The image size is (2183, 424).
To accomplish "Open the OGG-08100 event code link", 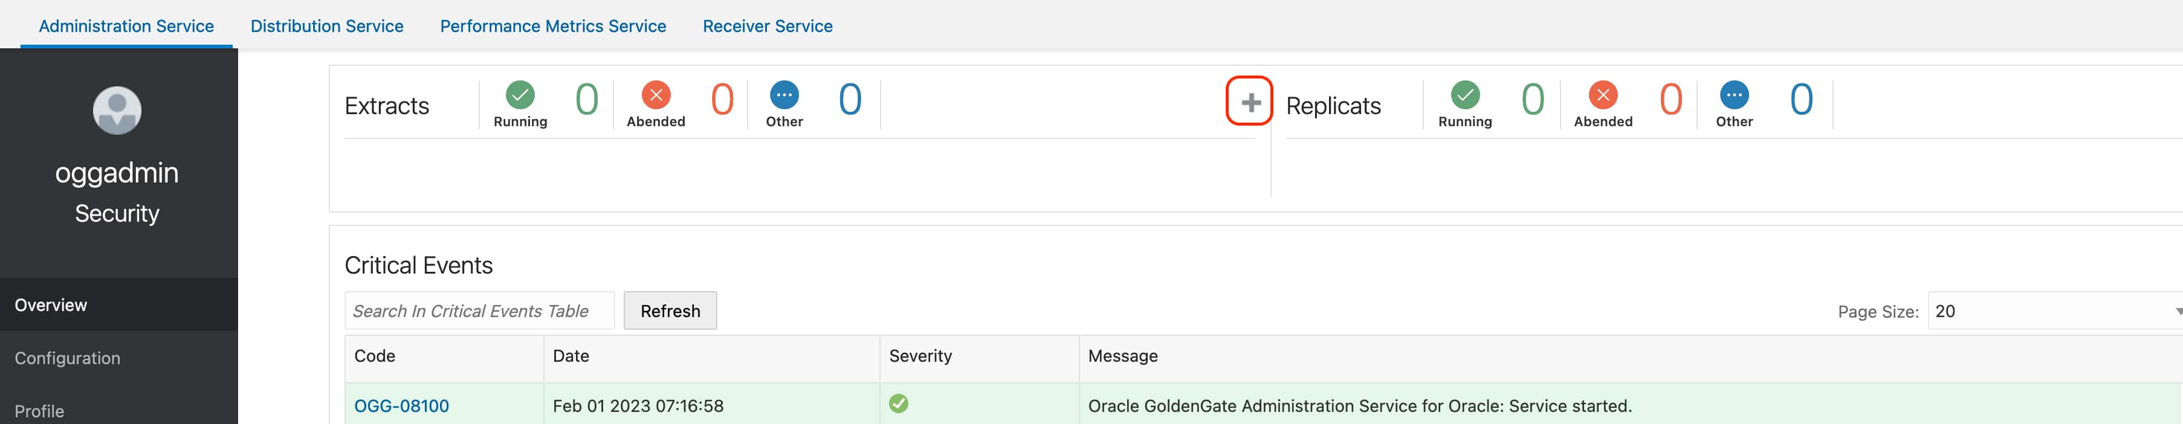I will (401, 406).
